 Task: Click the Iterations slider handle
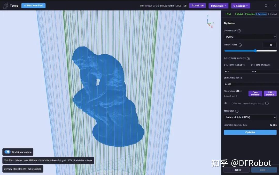tap(255, 51)
